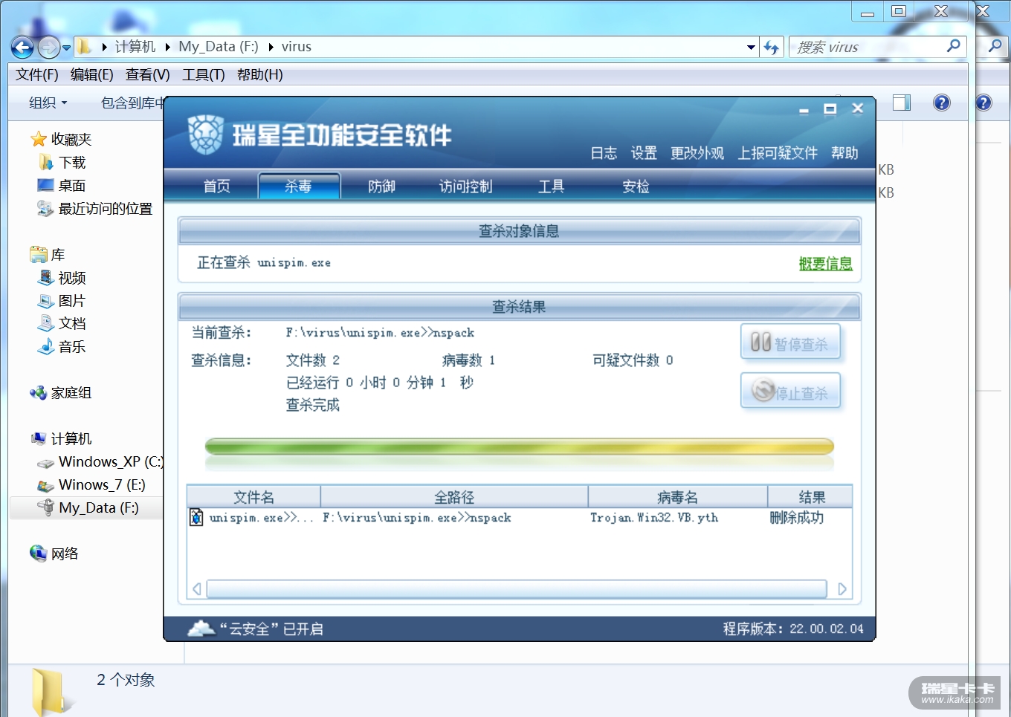
Task: Open the recent pages dropdown next to Forward
Action: pos(66,48)
